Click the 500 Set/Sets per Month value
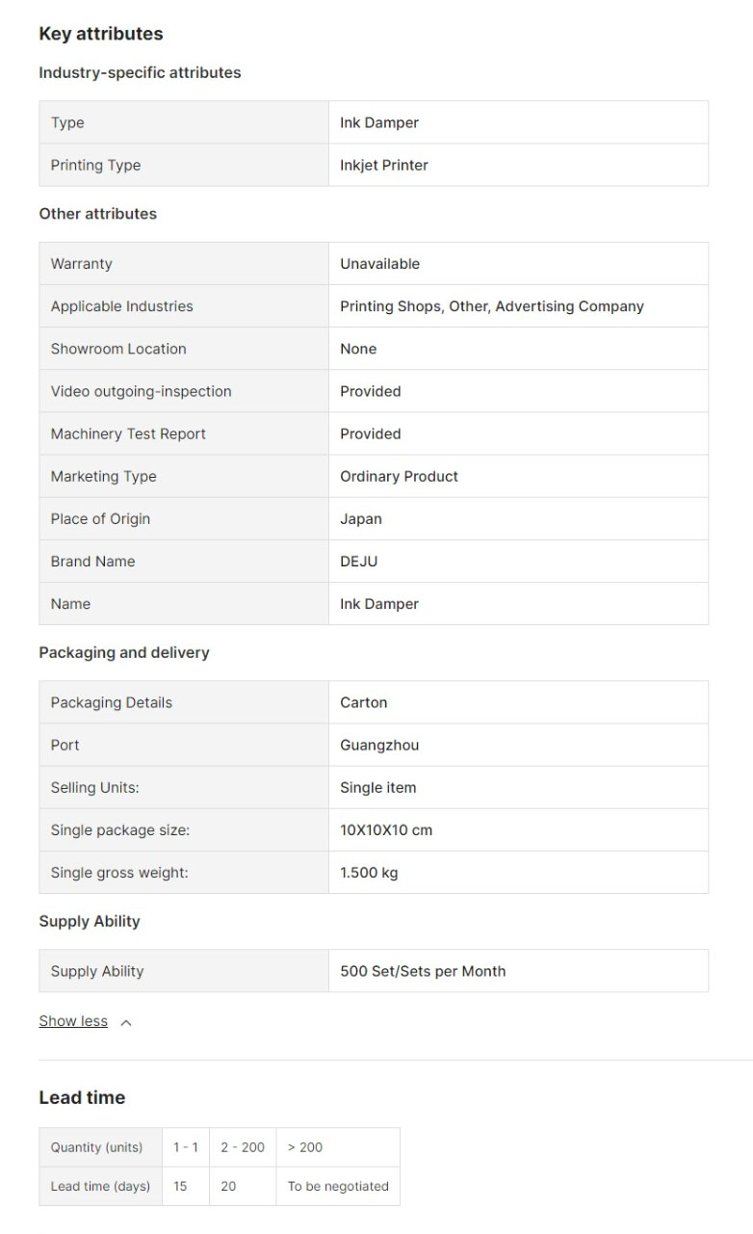This screenshot has width=753, height=1234. [423, 971]
